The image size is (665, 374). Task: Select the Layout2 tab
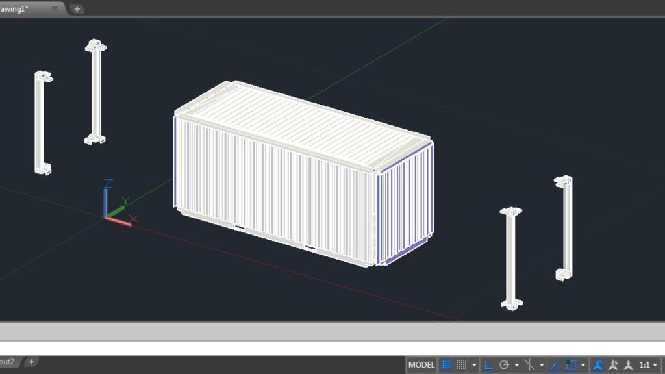pos(8,362)
